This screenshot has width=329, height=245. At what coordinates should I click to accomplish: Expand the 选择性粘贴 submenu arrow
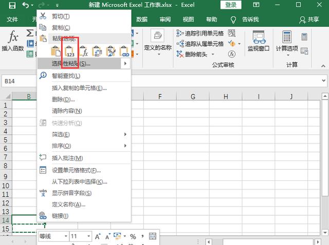point(125,64)
